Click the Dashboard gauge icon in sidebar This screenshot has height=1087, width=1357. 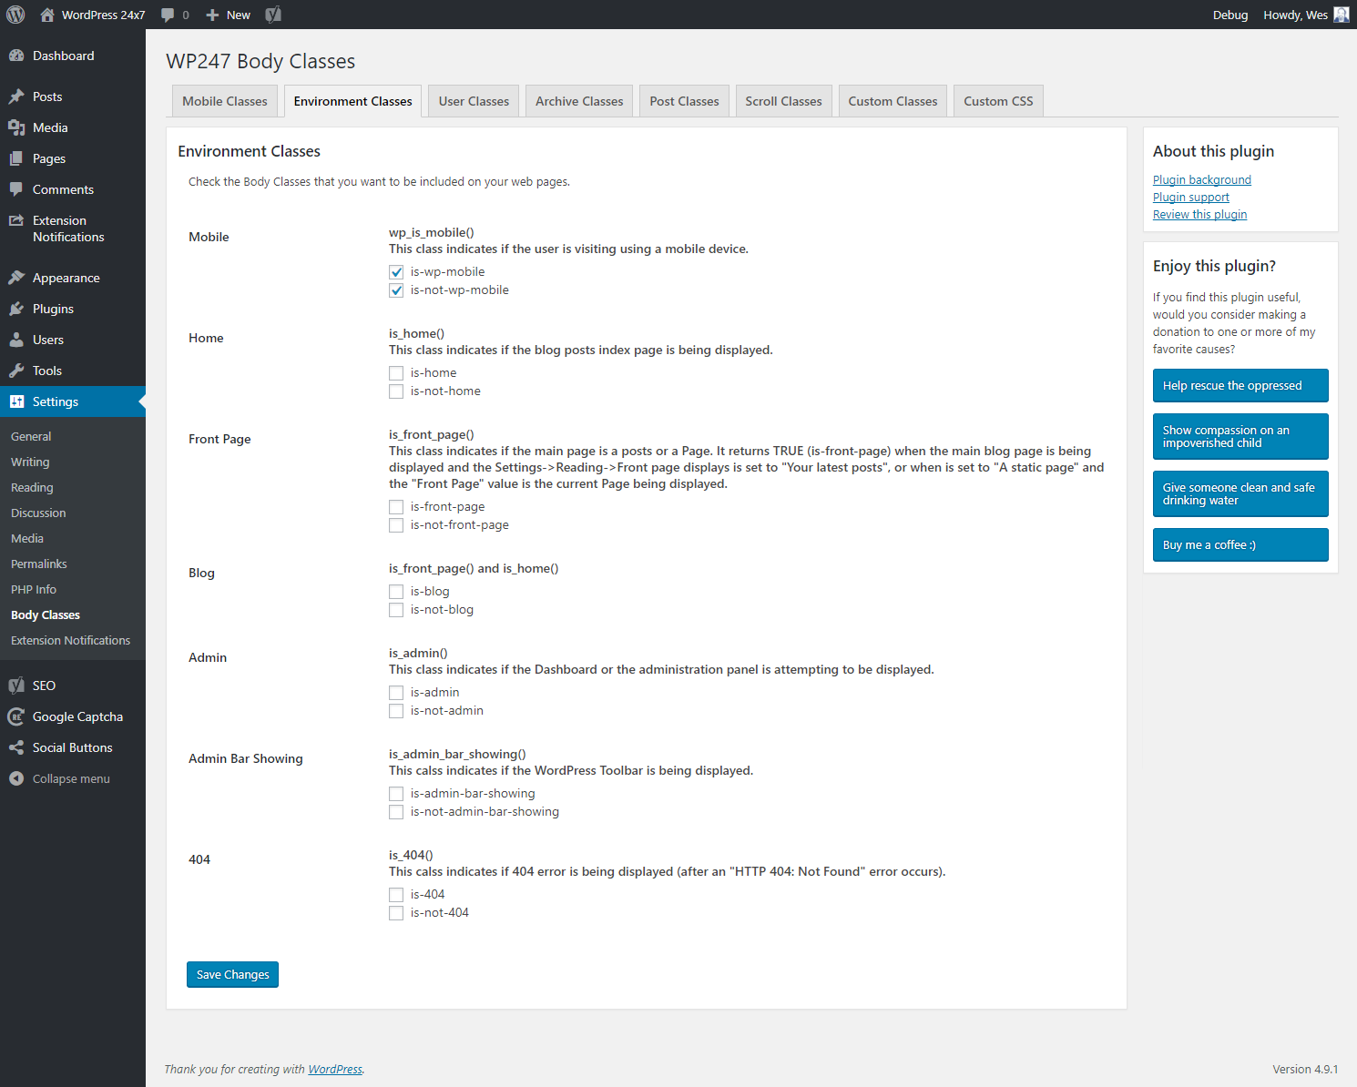(16, 56)
